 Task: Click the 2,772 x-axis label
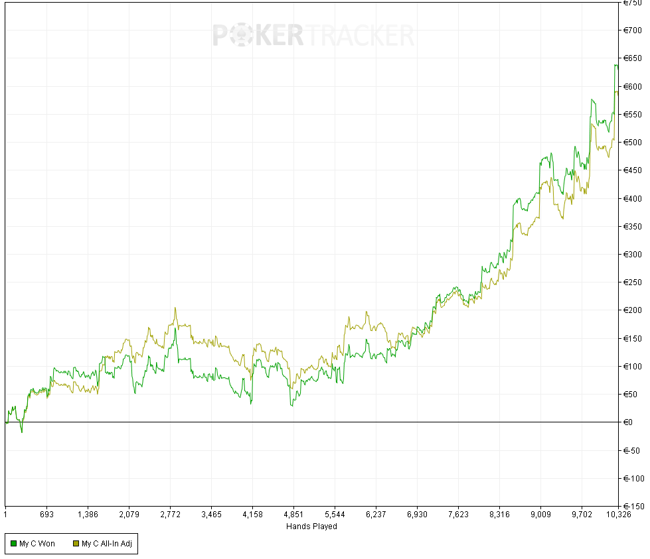tap(171, 515)
